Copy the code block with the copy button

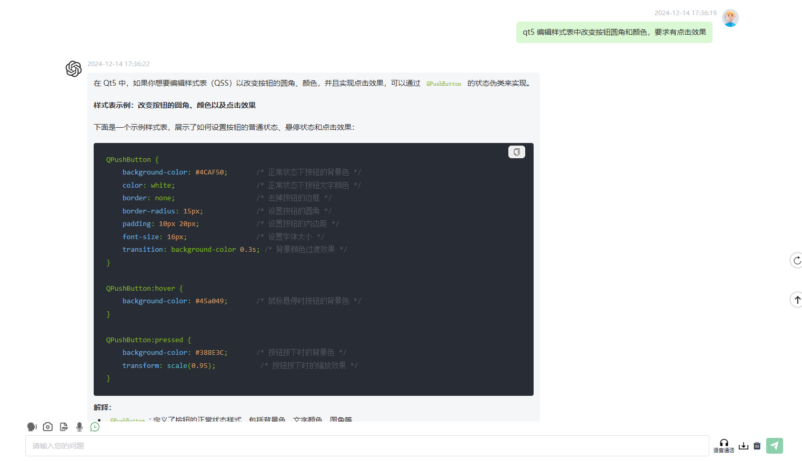[x=516, y=152]
